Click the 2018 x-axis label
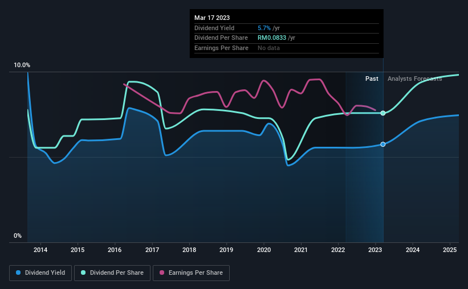Screen dimensions: 468x289 [189, 250]
